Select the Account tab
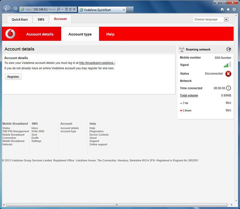 click(x=60, y=19)
